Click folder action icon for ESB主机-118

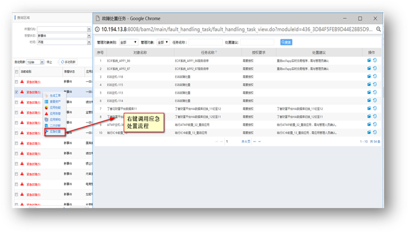pyautogui.click(x=369, y=76)
